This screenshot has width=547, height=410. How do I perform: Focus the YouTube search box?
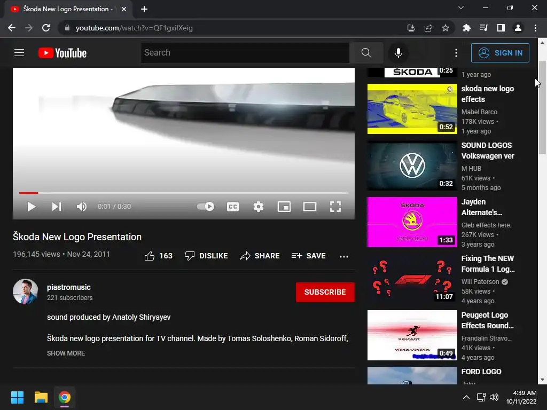pyautogui.click(x=245, y=53)
